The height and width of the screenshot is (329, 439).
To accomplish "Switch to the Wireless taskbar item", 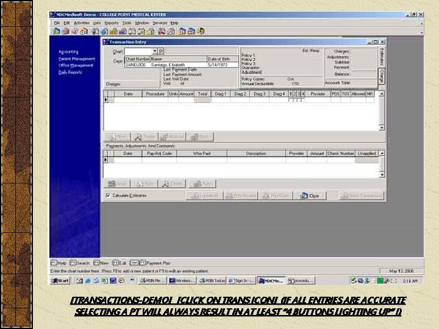I will coord(182,281).
